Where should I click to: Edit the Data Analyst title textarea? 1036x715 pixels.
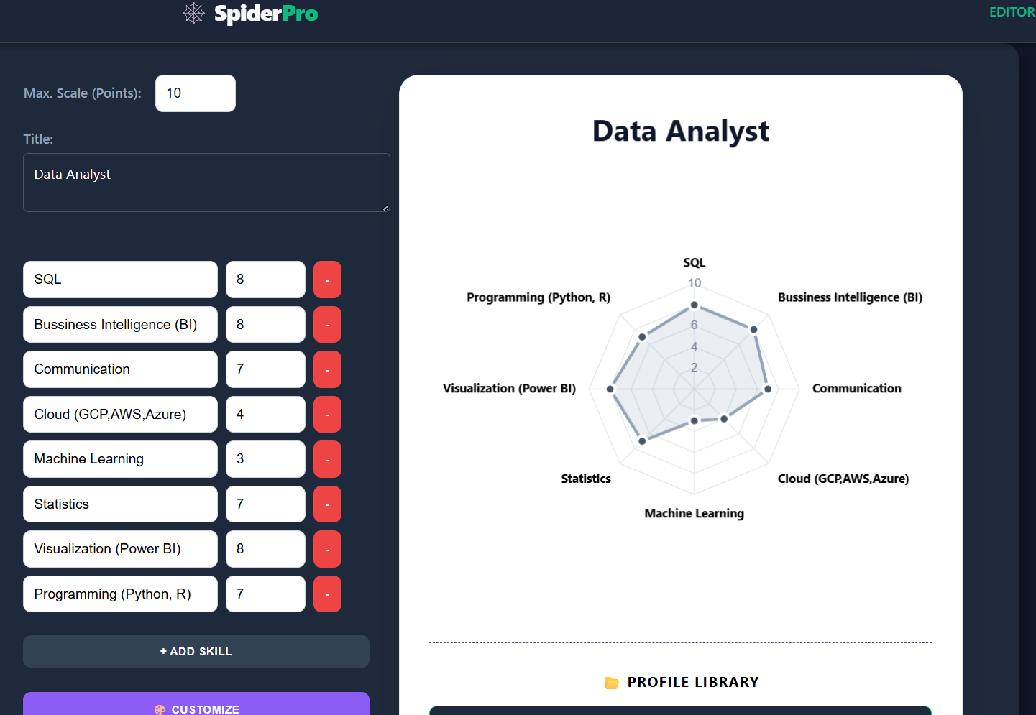[x=206, y=183]
